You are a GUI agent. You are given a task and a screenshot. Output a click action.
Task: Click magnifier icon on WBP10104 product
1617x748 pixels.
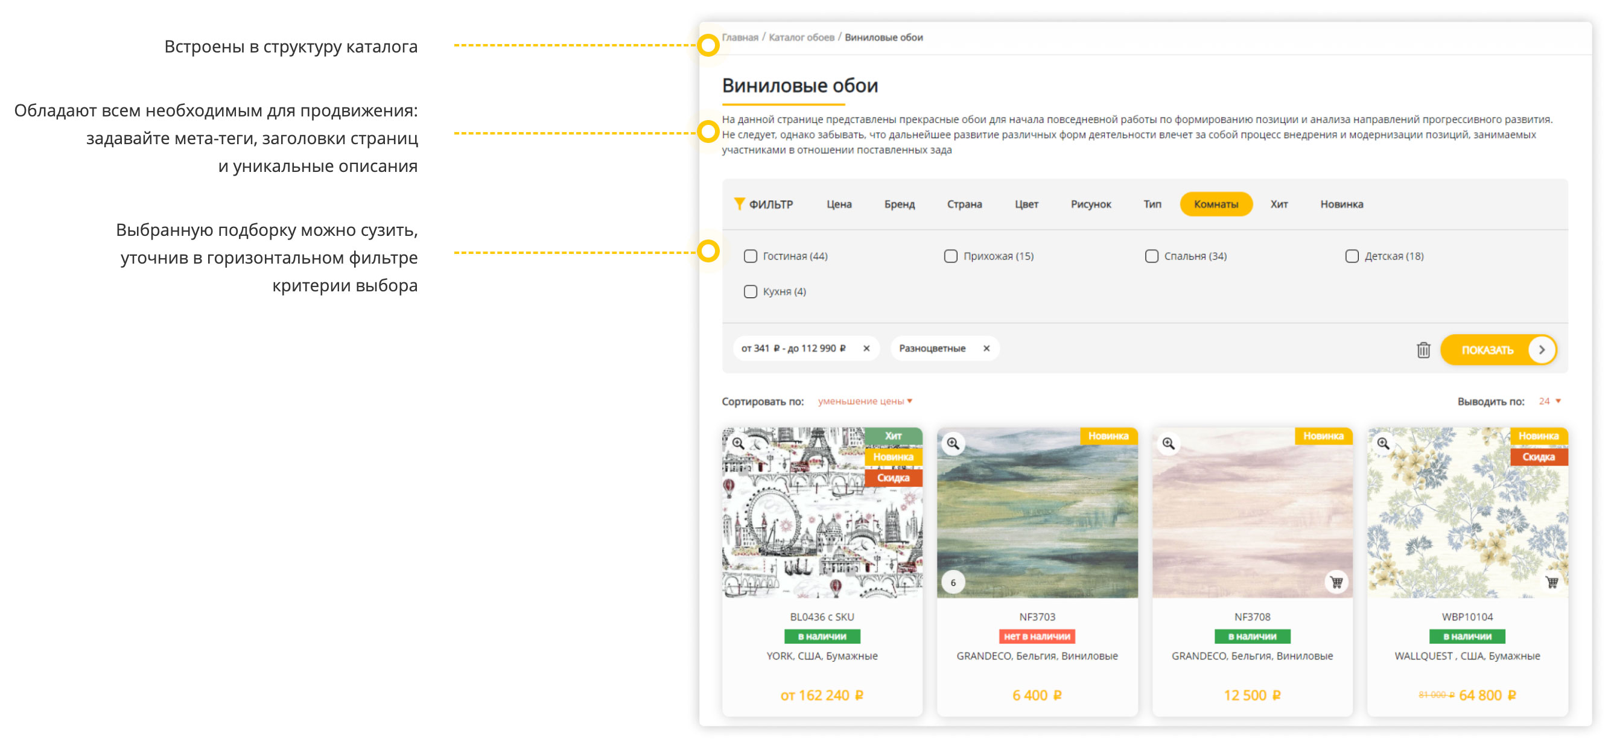(x=1383, y=443)
